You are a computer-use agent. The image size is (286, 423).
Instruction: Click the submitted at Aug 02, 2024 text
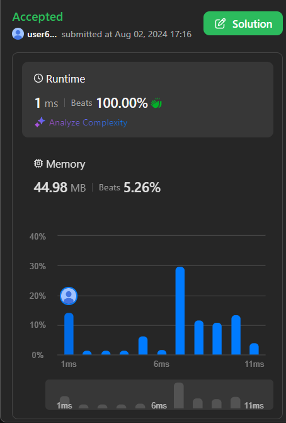tap(127, 34)
